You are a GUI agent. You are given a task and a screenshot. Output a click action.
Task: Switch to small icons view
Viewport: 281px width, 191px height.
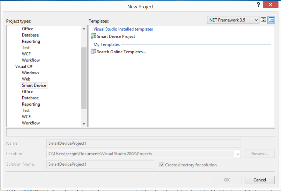click(x=271, y=20)
